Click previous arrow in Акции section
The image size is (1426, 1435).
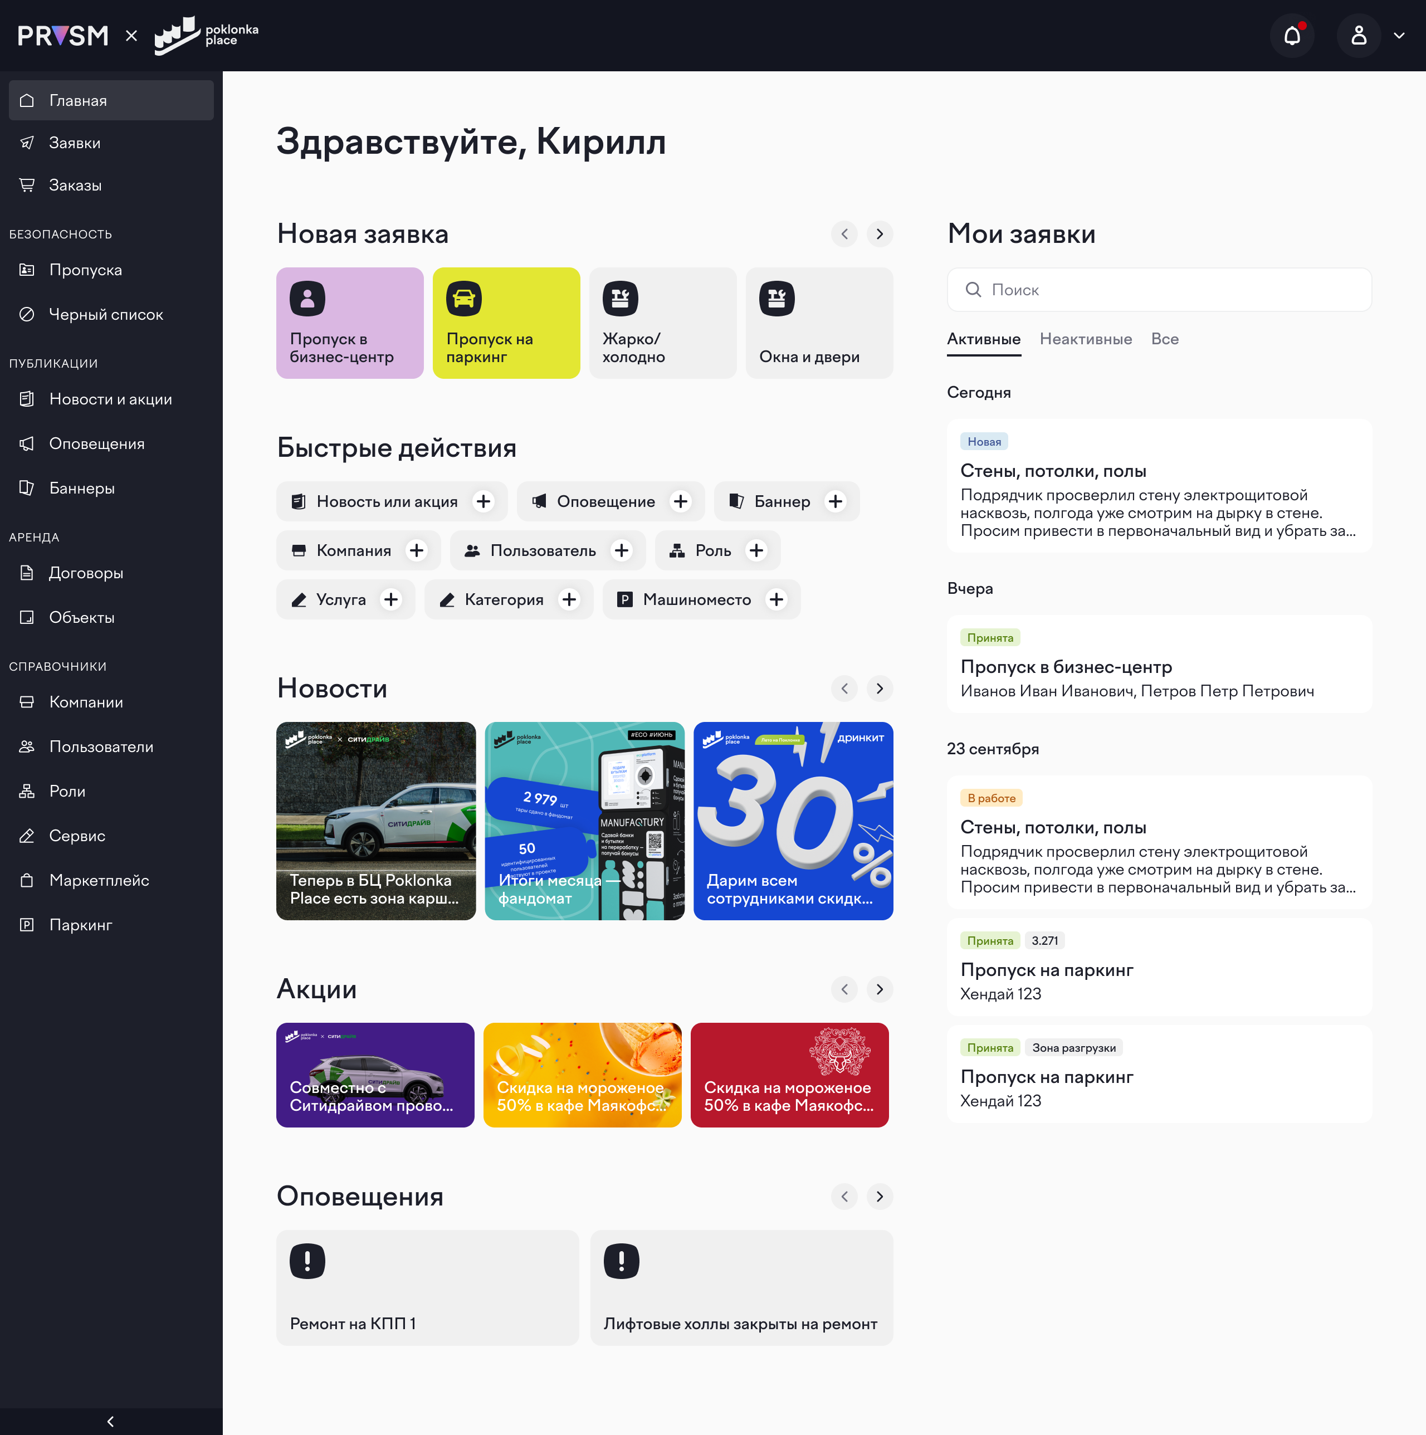click(844, 989)
